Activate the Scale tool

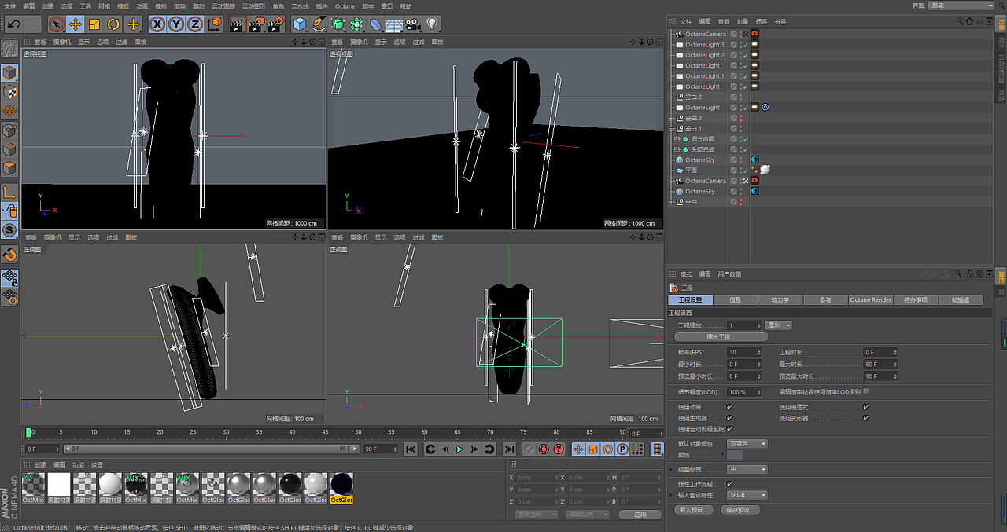coord(94,24)
